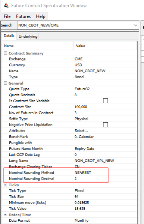This screenshot has height=224, width=144.
Task: Open the File menu
Action: click(x=7, y=16)
